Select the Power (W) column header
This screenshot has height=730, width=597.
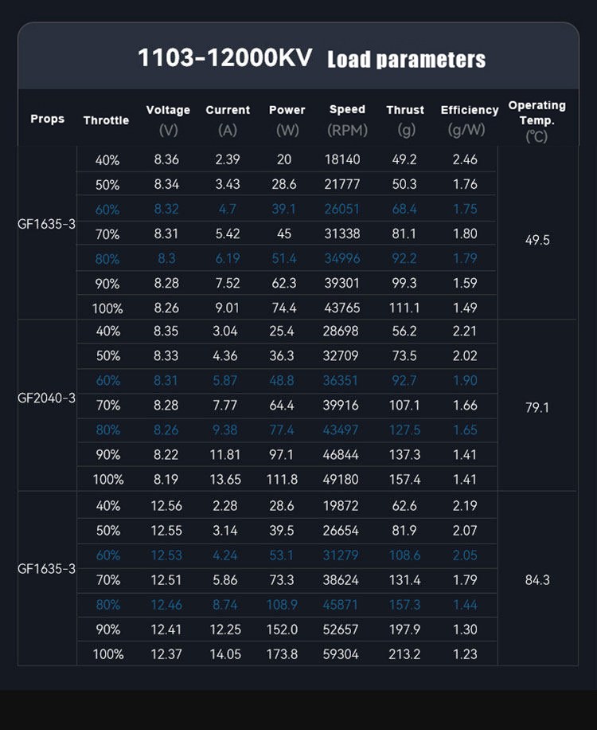click(287, 120)
